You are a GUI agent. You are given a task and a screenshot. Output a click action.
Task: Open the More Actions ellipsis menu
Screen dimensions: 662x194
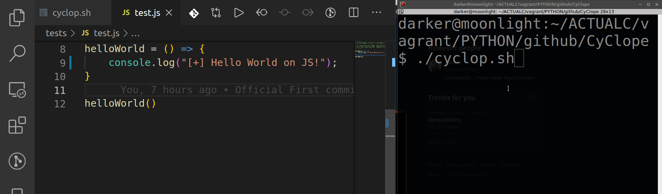coord(377,12)
